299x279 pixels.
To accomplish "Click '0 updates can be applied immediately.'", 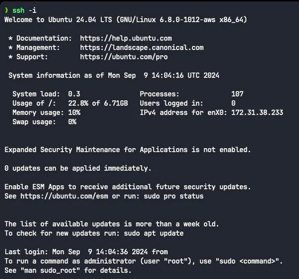I will [78, 168].
